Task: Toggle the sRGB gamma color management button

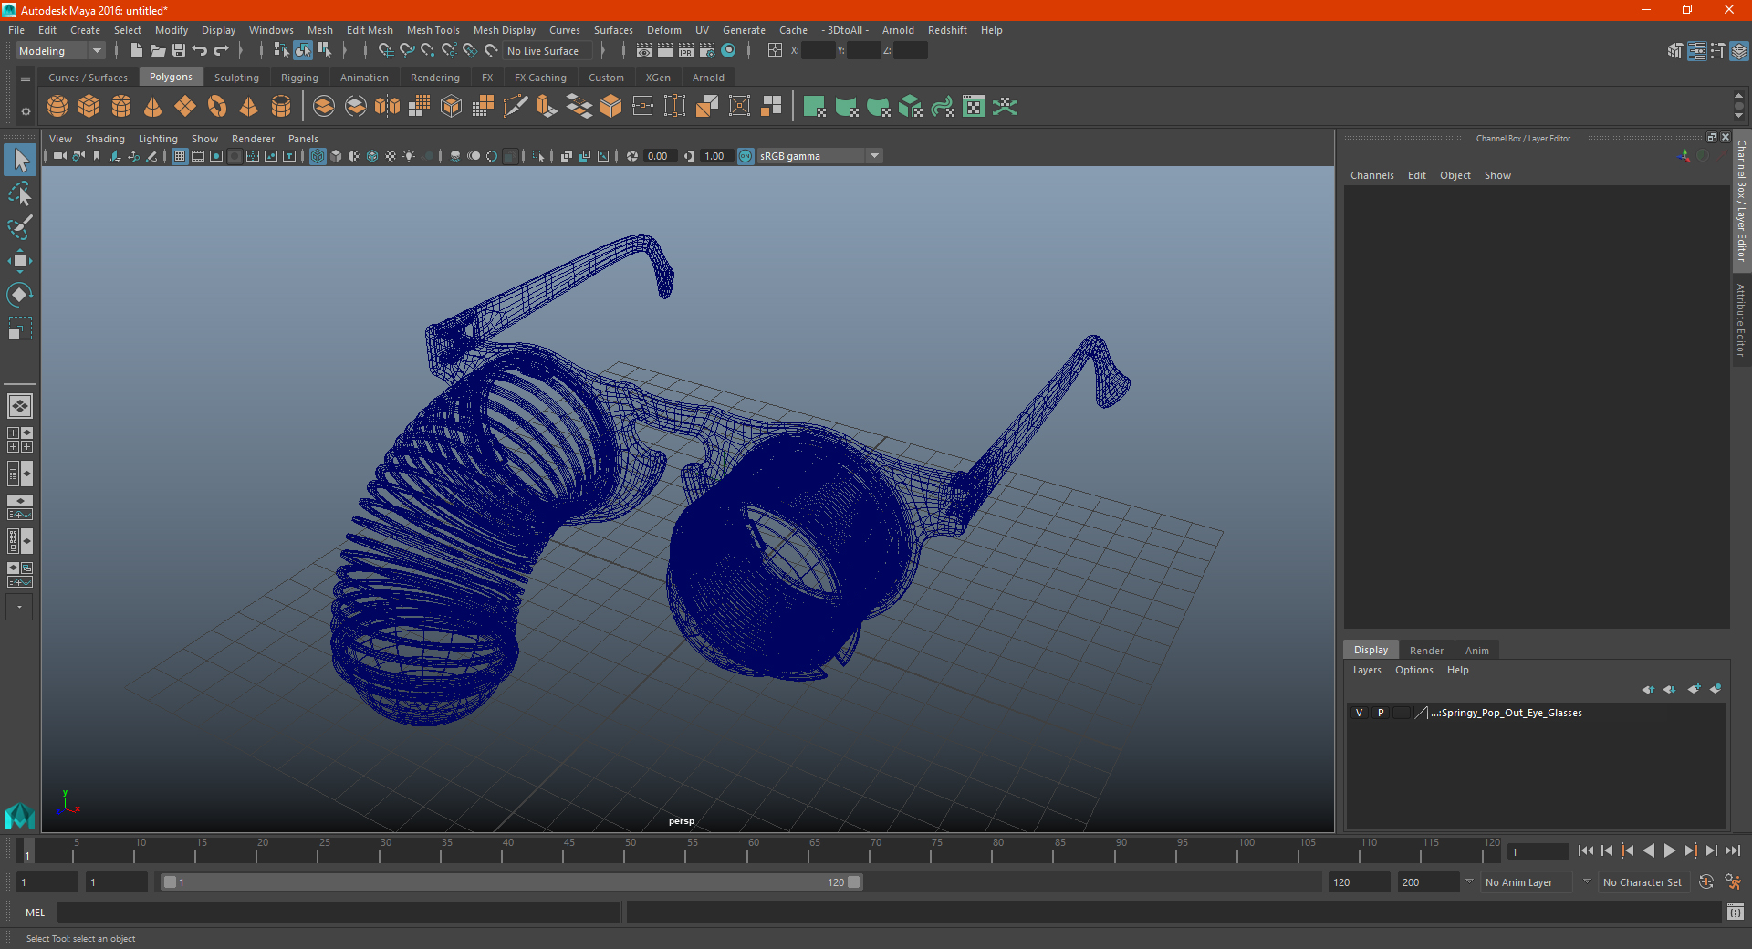Action: (x=746, y=156)
